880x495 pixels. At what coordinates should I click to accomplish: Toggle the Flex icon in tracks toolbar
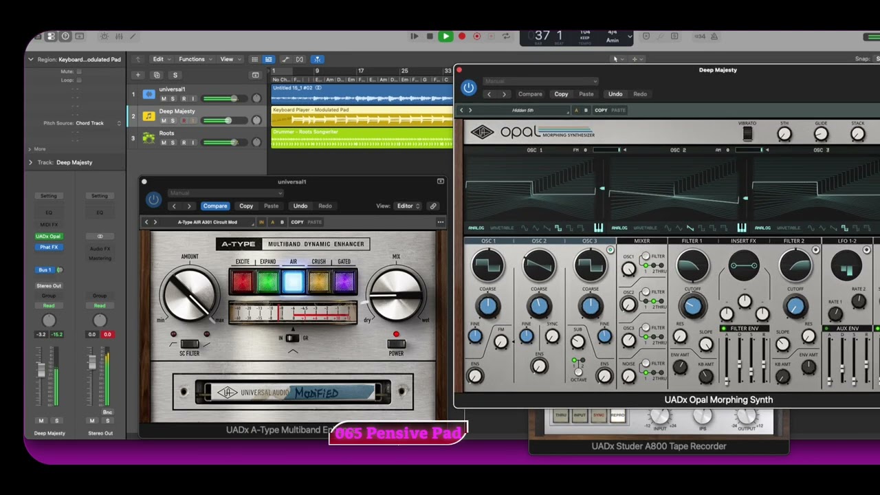click(x=299, y=59)
